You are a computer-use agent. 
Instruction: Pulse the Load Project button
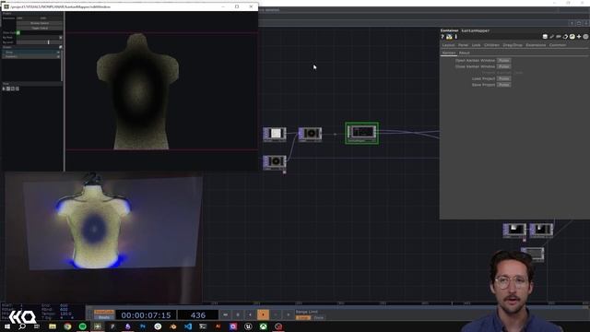(504, 78)
